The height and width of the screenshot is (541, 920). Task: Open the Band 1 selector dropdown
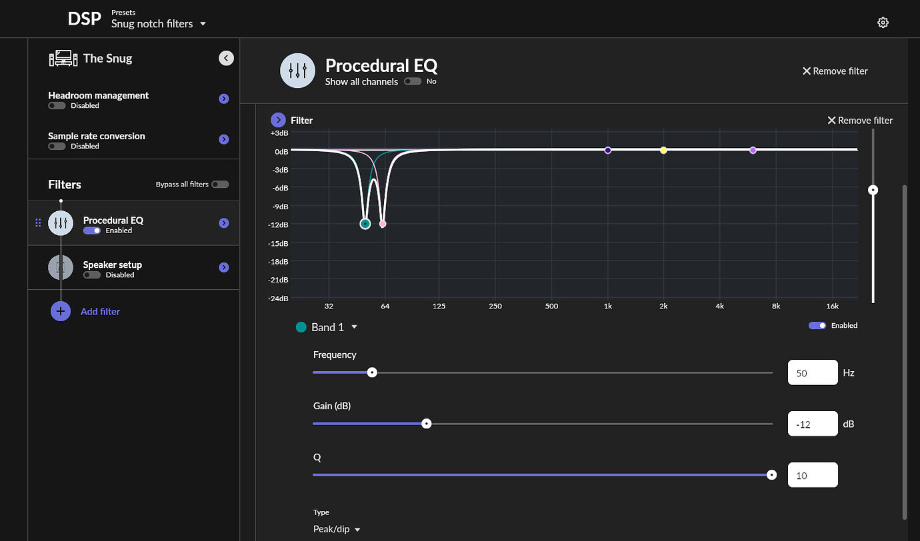(x=354, y=327)
